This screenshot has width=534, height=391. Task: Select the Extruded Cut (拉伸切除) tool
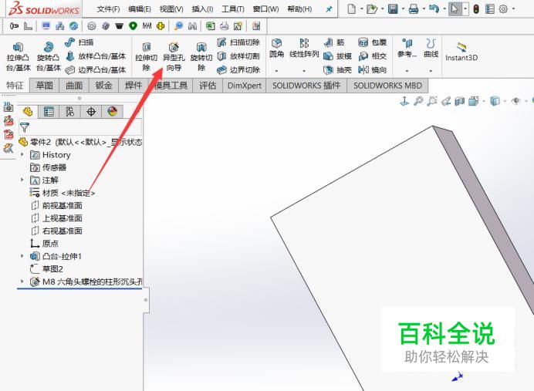click(x=146, y=56)
